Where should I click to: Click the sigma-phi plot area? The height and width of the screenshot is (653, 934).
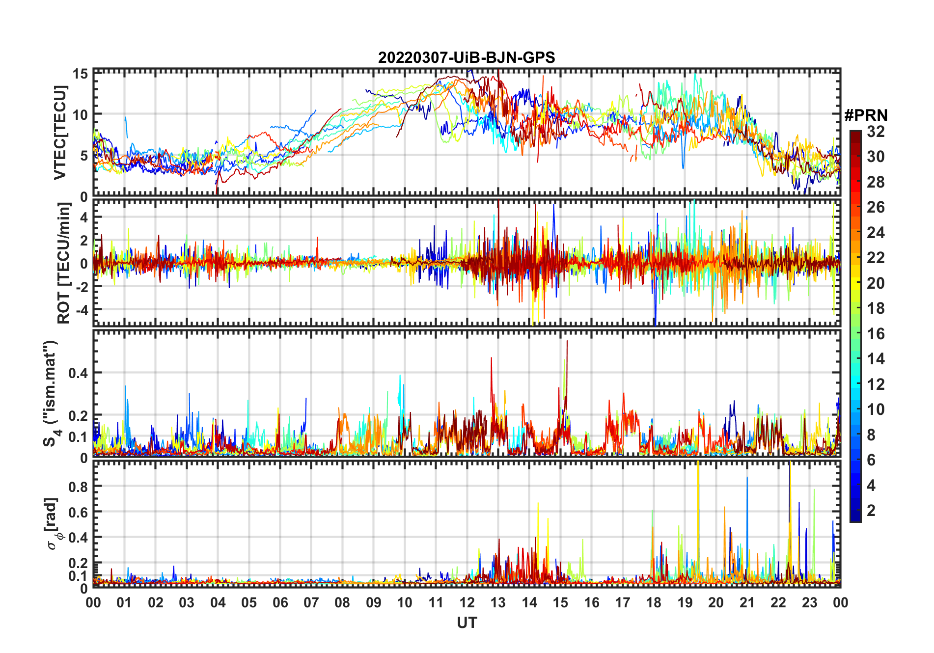point(467,524)
